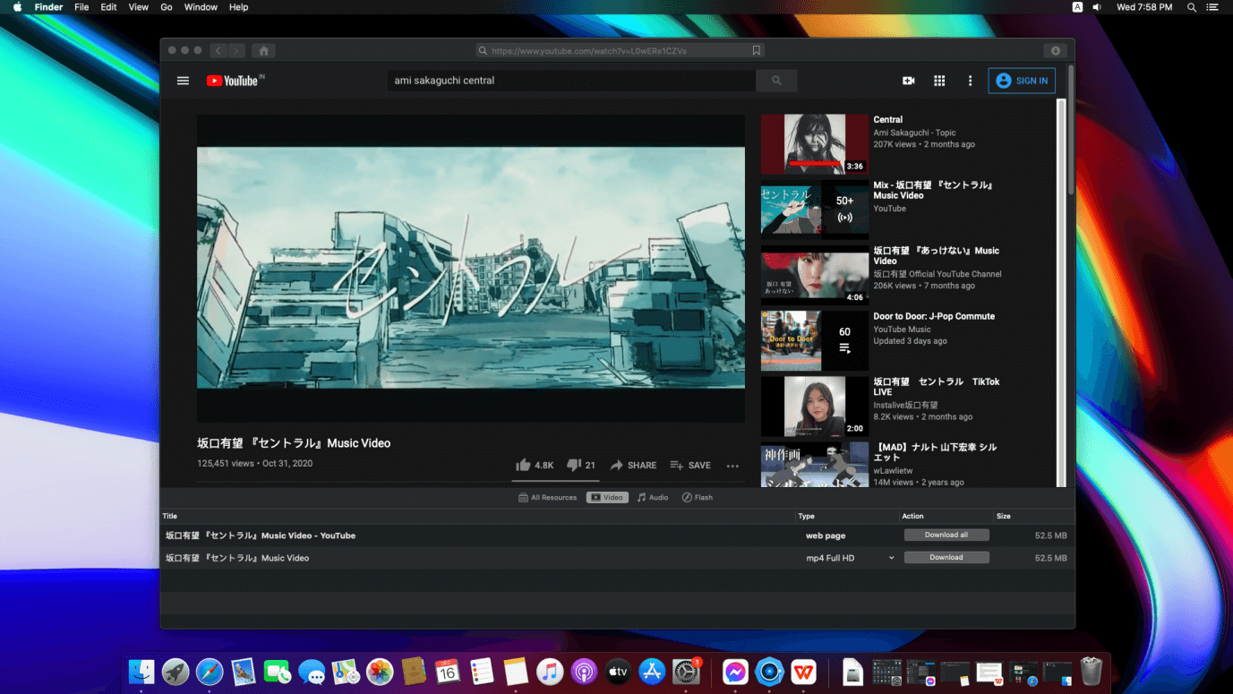
Task: Select the Video resources tab
Action: (x=607, y=497)
